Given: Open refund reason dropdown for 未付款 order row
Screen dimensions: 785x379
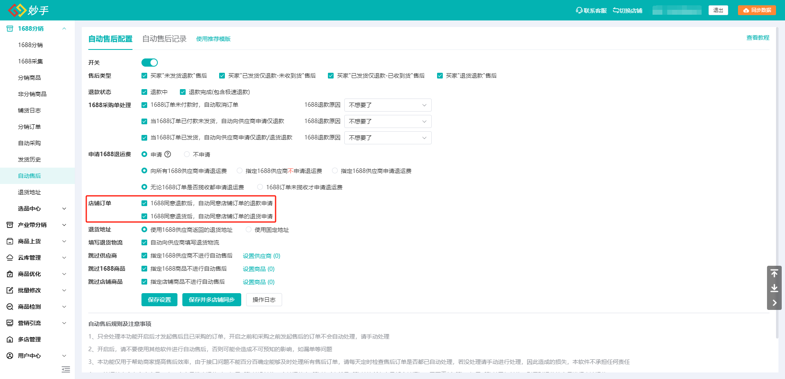Looking at the screenshot, I should click(x=388, y=105).
